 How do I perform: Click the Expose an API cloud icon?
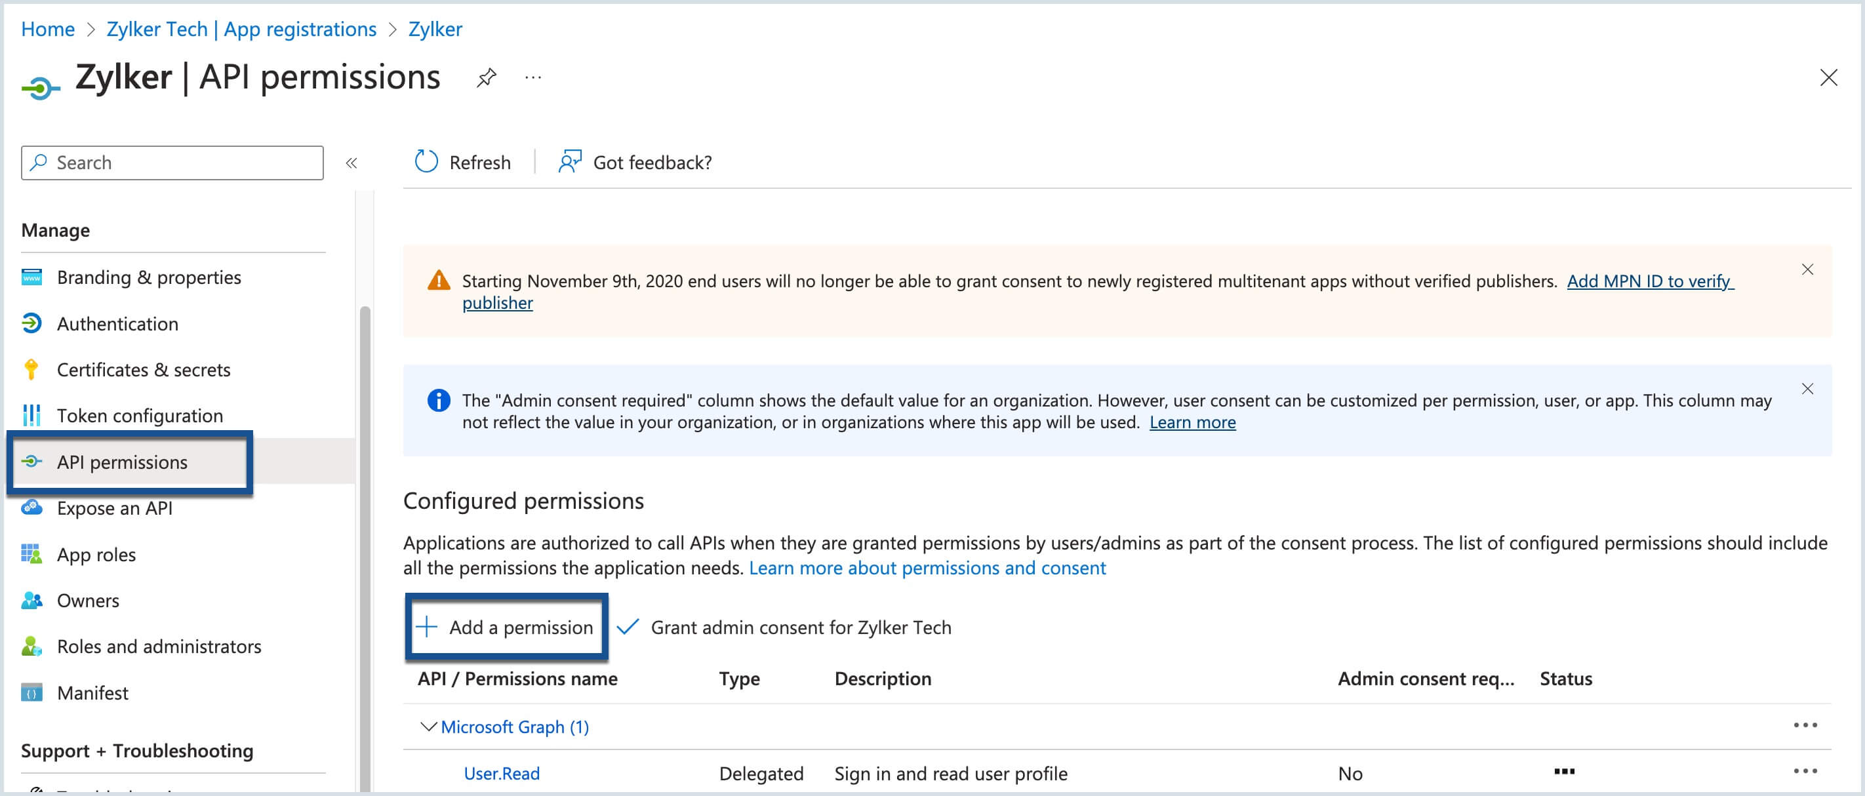(32, 507)
